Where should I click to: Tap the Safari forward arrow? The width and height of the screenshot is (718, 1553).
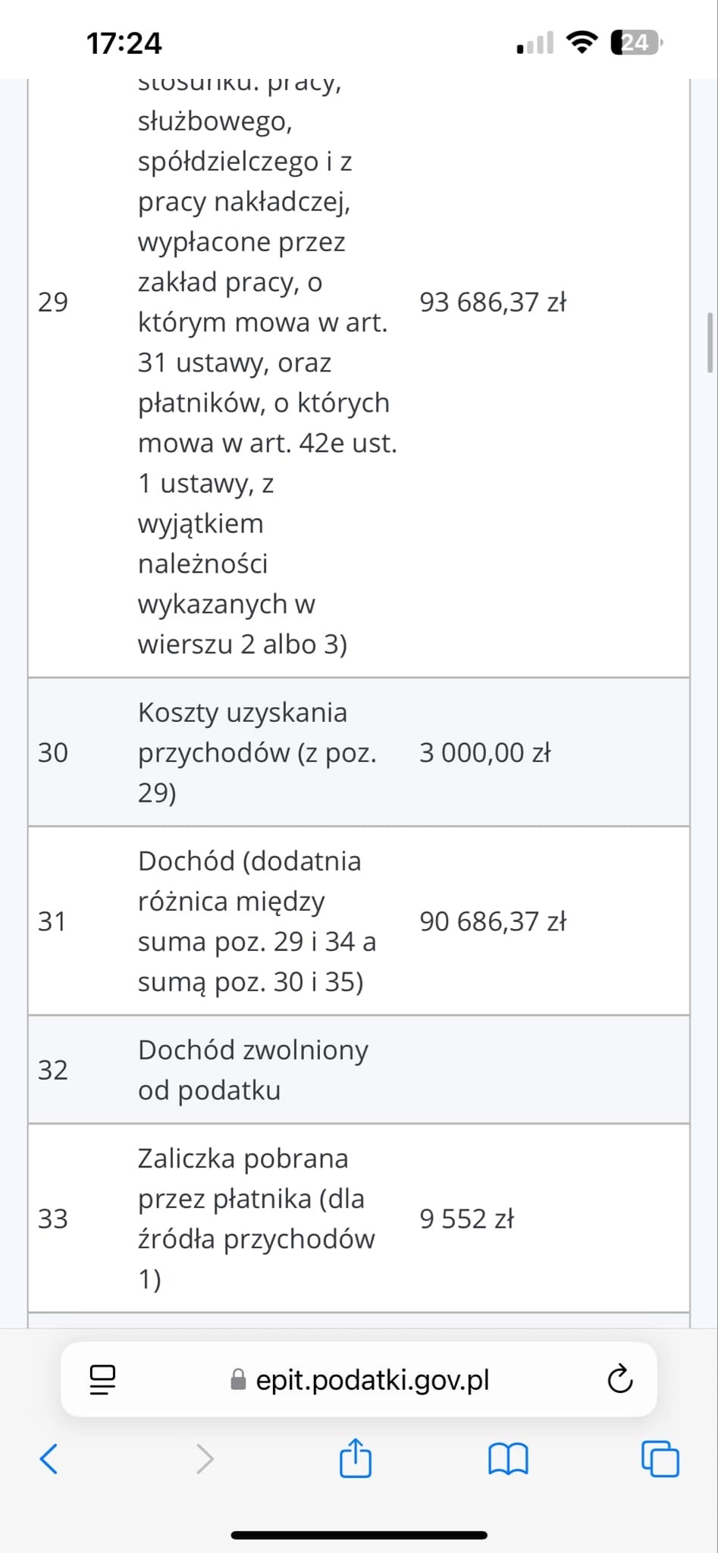click(x=205, y=1458)
